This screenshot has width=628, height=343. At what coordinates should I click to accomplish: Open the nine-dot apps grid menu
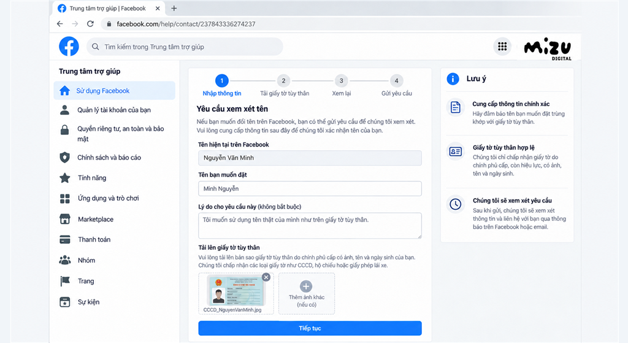pos(502,47)
